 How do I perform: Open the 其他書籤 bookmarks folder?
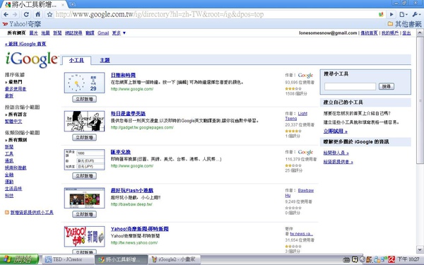coord(404,24)
